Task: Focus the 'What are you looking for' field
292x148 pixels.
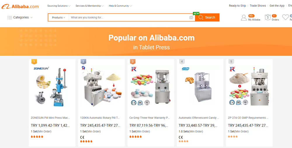Action: 129,17
